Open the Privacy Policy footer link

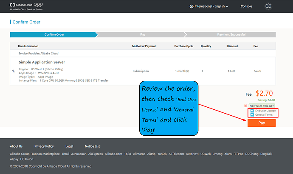[44, 146]
